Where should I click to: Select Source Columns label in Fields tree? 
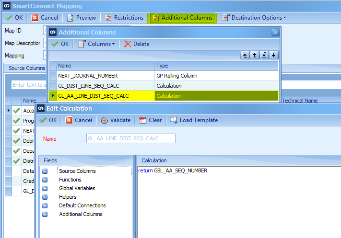pos(77,171)
